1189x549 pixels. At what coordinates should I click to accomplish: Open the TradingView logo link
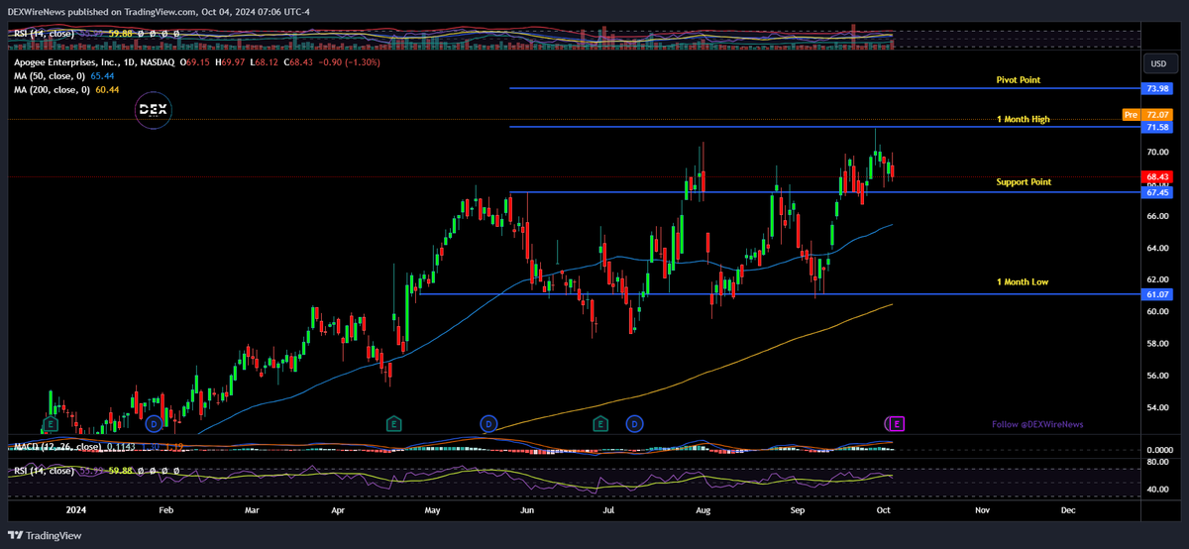click(x=46, y=535)
